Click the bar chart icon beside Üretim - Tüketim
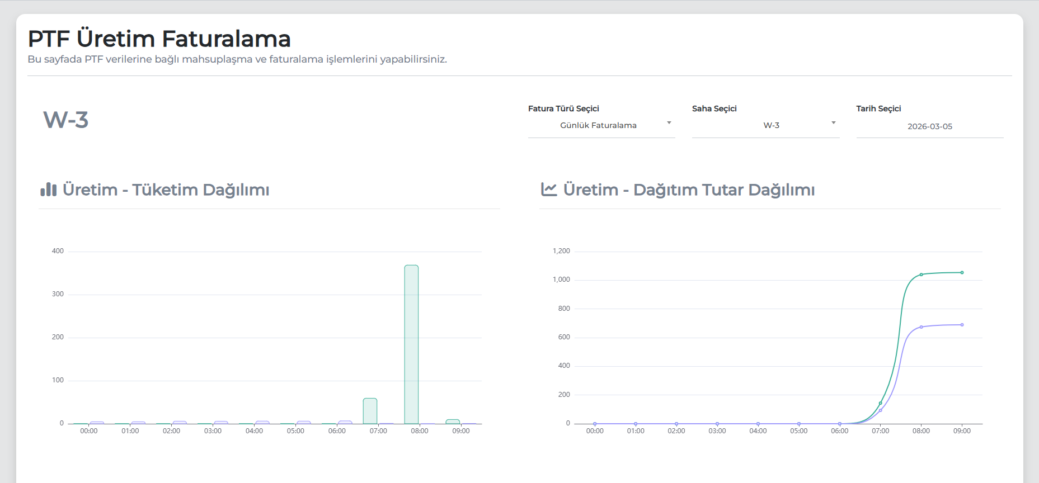Viewport: 1039px width, 483px height. [x=49, y=190]
